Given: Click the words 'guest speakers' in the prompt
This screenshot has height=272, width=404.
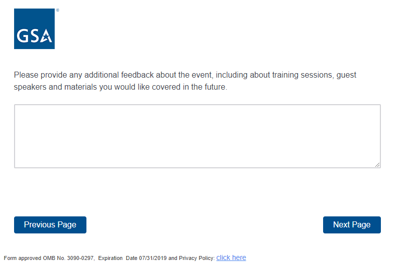Looking at the screenshot, I should pyautogui.click(x=346, y=75).
